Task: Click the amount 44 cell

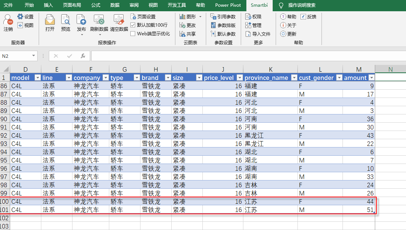Action: click(359, 201)
